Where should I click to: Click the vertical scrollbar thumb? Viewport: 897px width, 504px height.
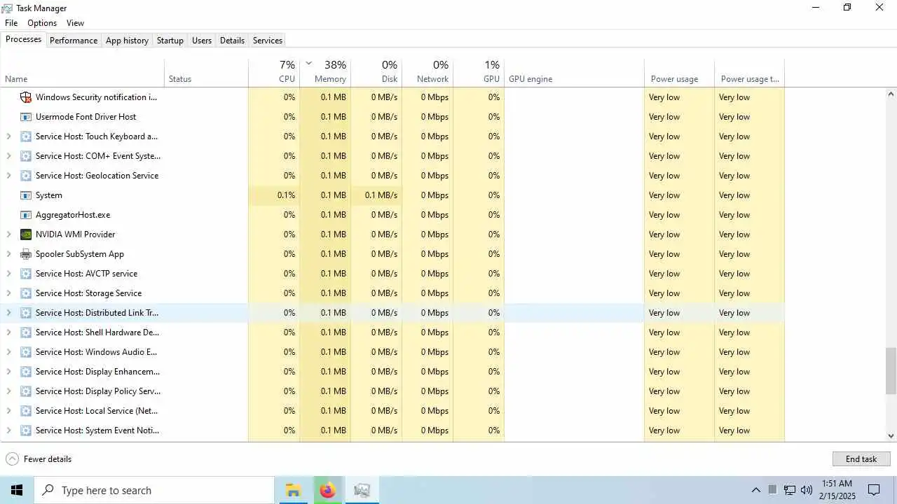[891, 371]
